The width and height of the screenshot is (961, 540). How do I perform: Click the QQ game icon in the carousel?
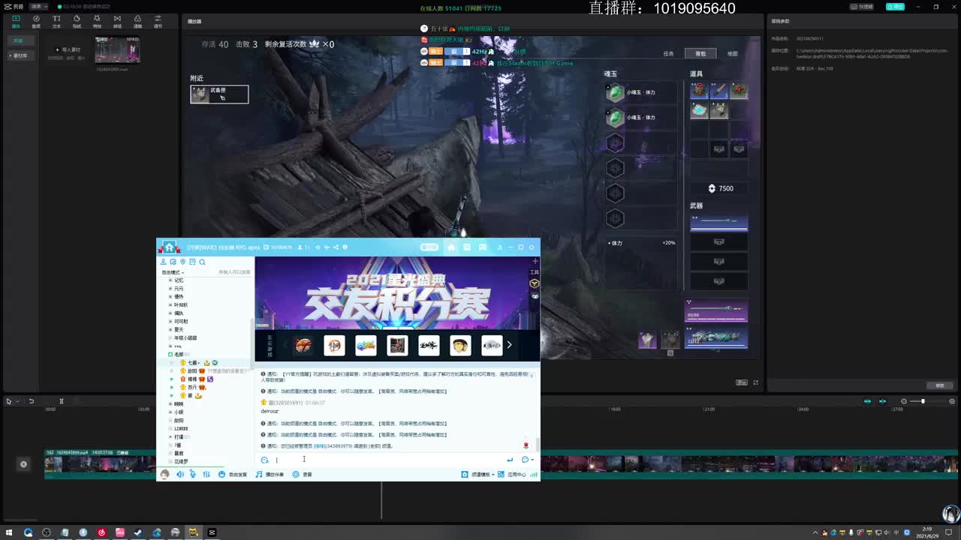[366, 345]
